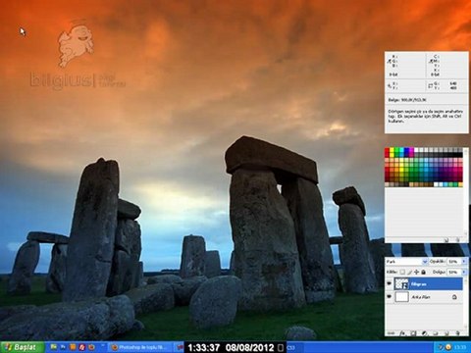This screenshot has height=353, width=471.
Task: Add a layer mask via panel icon
Action: click(413, 333)
